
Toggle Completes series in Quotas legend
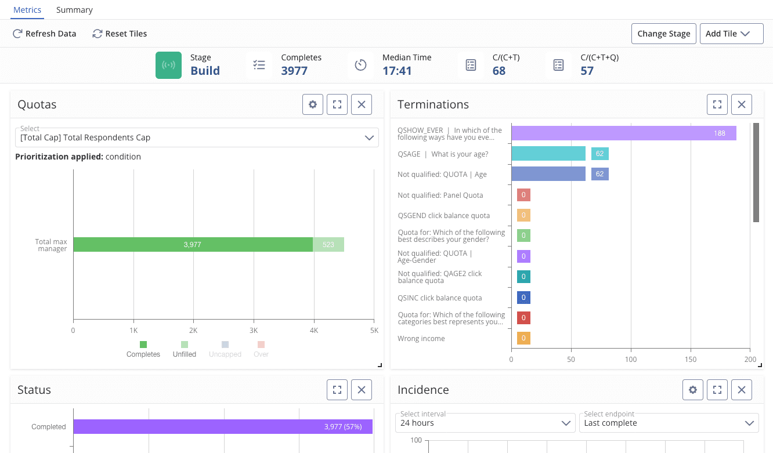coord(143,349)
